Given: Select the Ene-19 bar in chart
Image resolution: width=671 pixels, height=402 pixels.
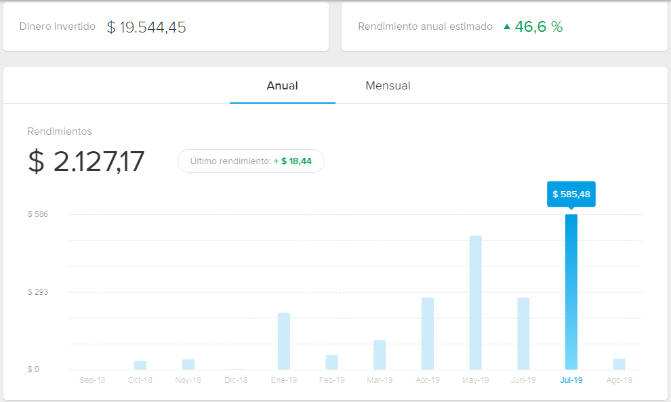Looking at the screenshot, I should (284, 341).
